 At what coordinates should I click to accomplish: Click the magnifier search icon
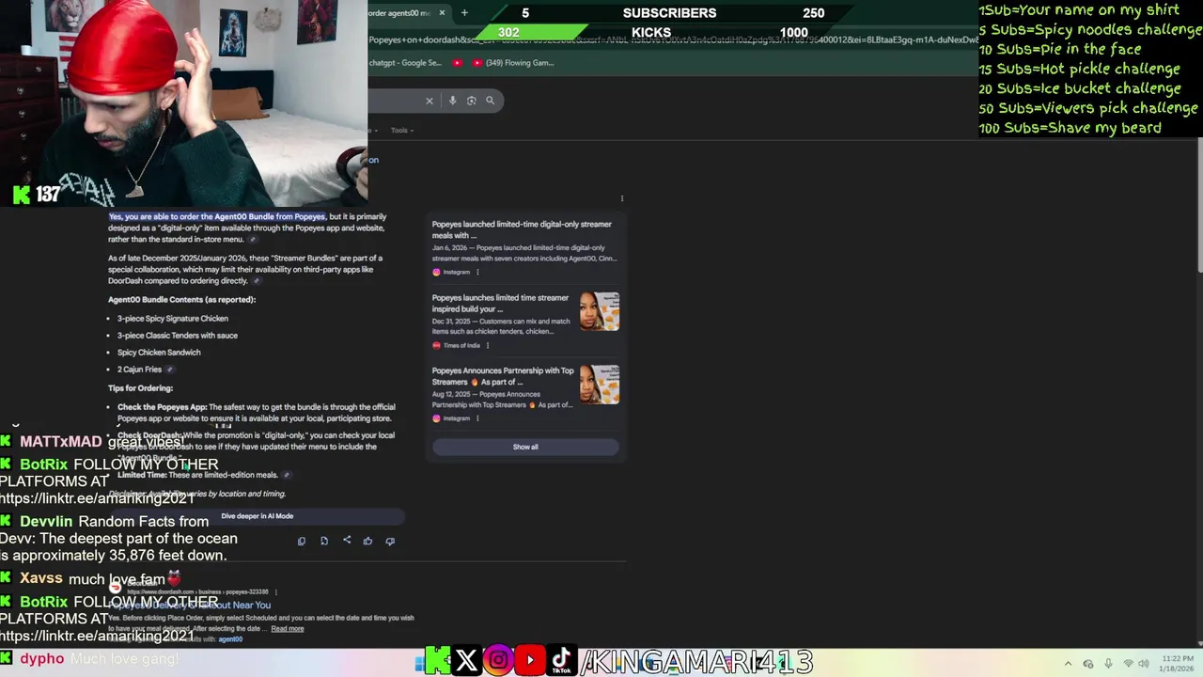pyautogui.click(x=490, y=101)
